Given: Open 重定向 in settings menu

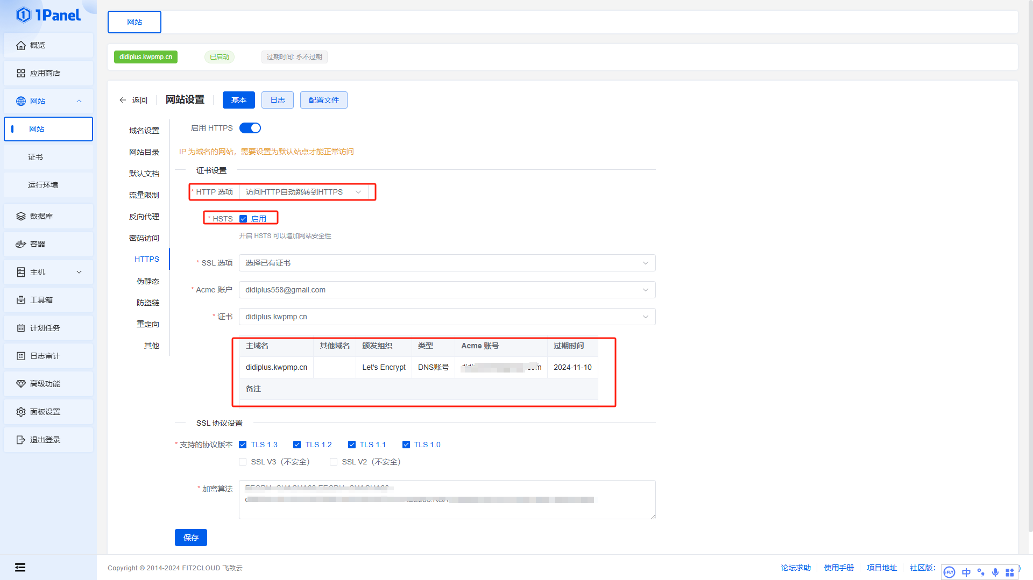Looking at the screenshot, I should coord(148,324).
